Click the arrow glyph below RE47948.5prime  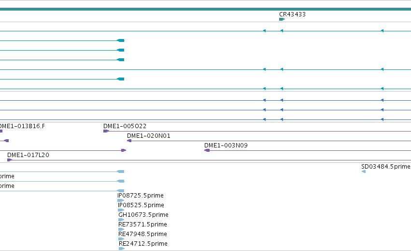(x=121, y=239)
